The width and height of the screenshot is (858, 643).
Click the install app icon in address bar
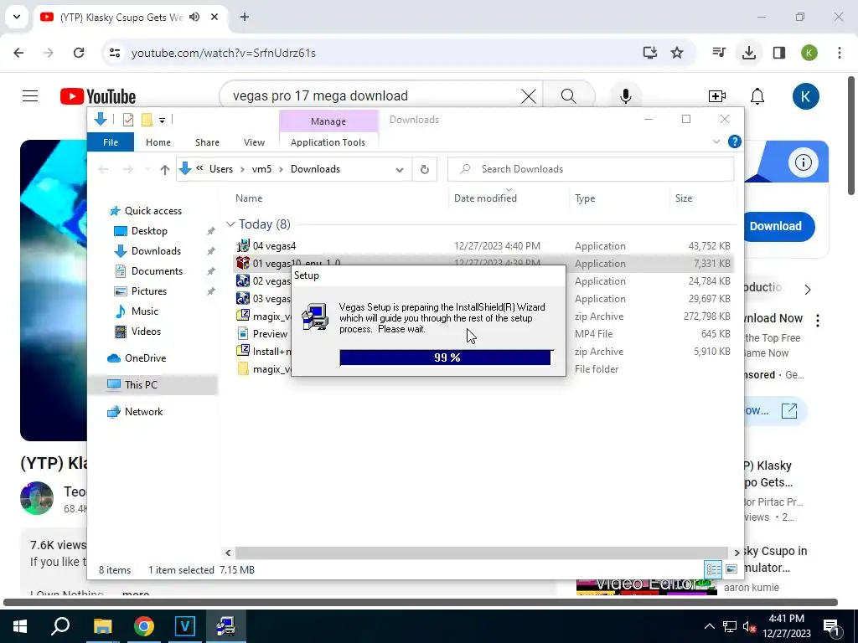650,53
